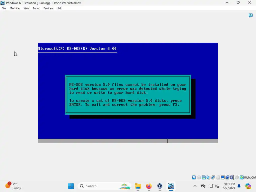
Task: Expand the hidden system tray icons
Action: point(195,186)
